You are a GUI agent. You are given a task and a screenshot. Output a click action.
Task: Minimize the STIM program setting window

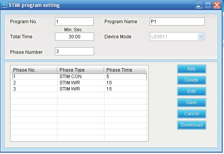pos(199,5)
